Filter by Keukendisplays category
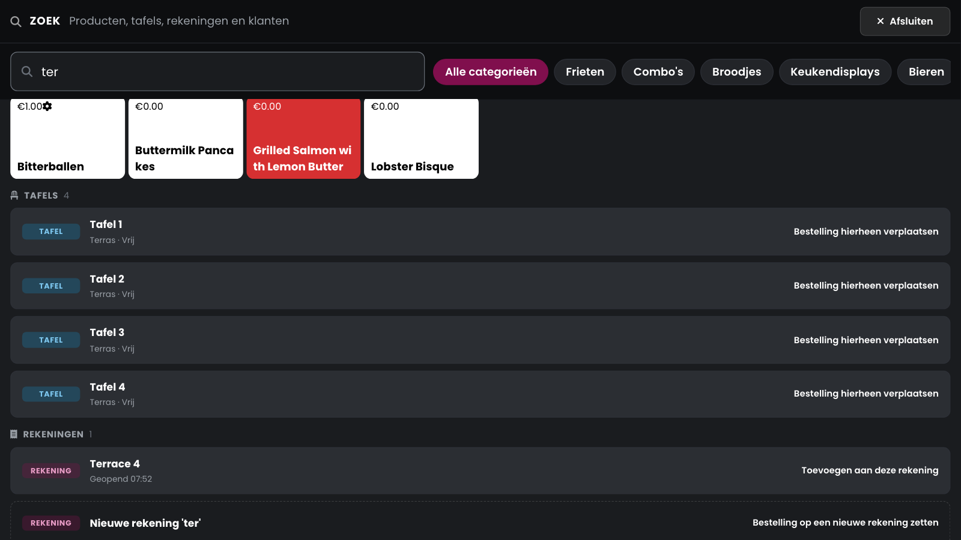Image resolution: width=961 pixels, height=540 pixels. [x=835, y=72]
